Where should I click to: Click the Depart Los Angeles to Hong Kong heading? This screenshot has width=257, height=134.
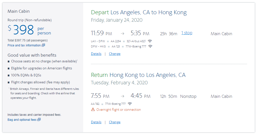(x=139, y=12)
